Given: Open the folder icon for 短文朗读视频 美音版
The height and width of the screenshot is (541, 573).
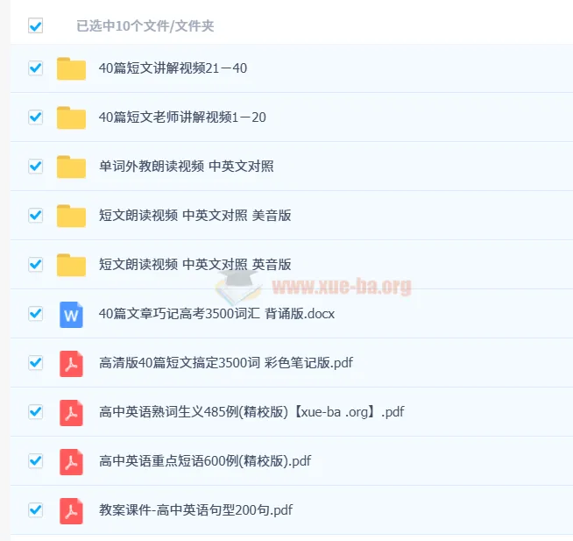Looking at the screenshot, I should [x=71, y=216].
